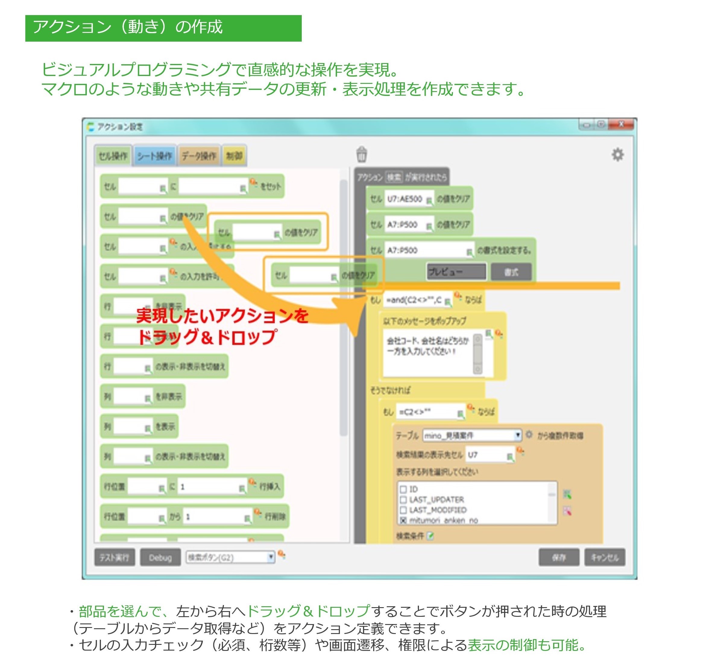This screenshot has height=672, width=712.
Task: Switch to the セル操作 tab
Action: pos(113,156)
